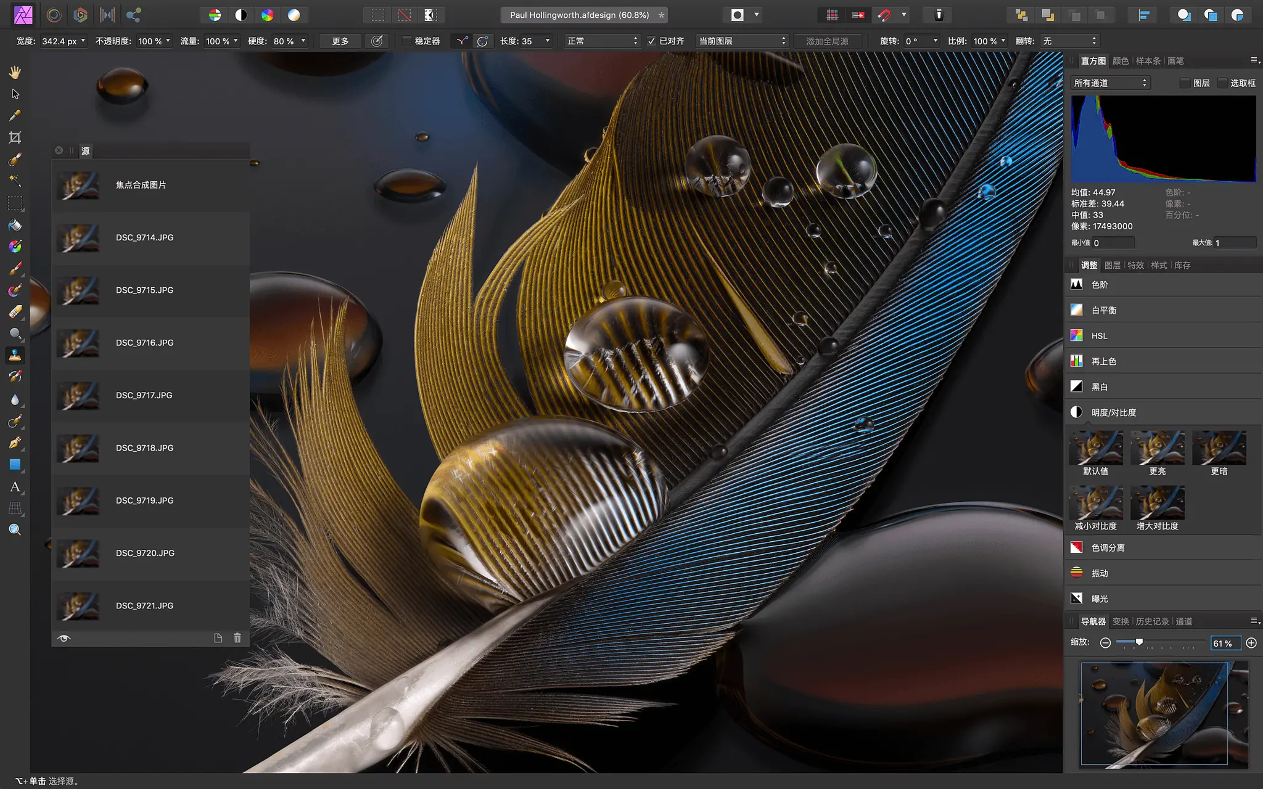Select the Text tool
Viewport: 1263px width, 789px height.
[x=15, y=487]
